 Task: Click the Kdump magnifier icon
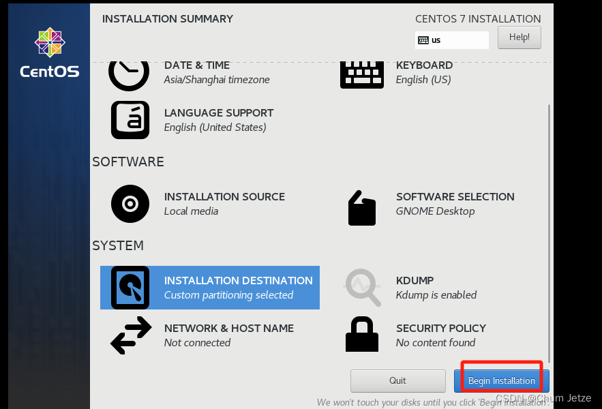(x=363, y=287)
